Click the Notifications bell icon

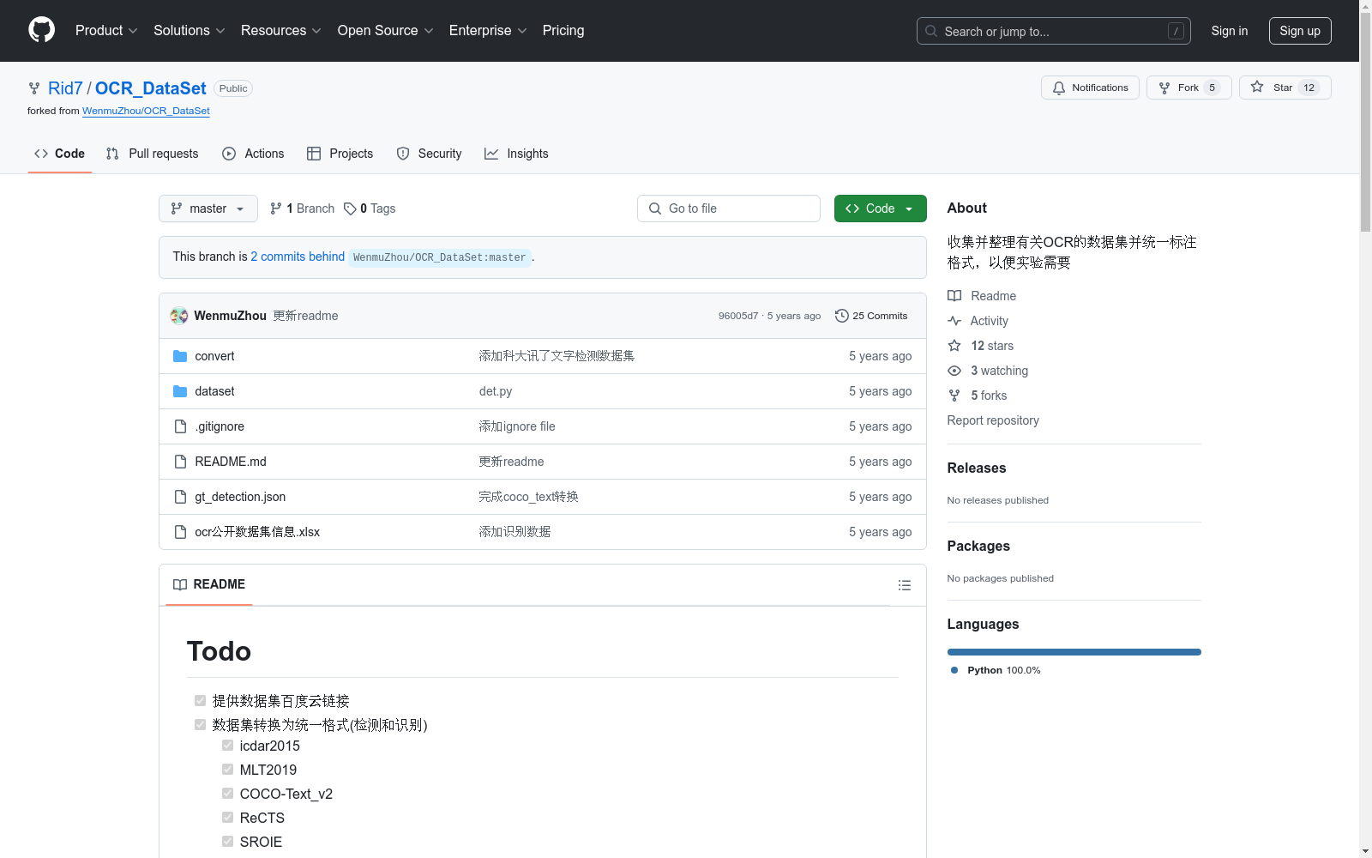tap(1059, 88)
